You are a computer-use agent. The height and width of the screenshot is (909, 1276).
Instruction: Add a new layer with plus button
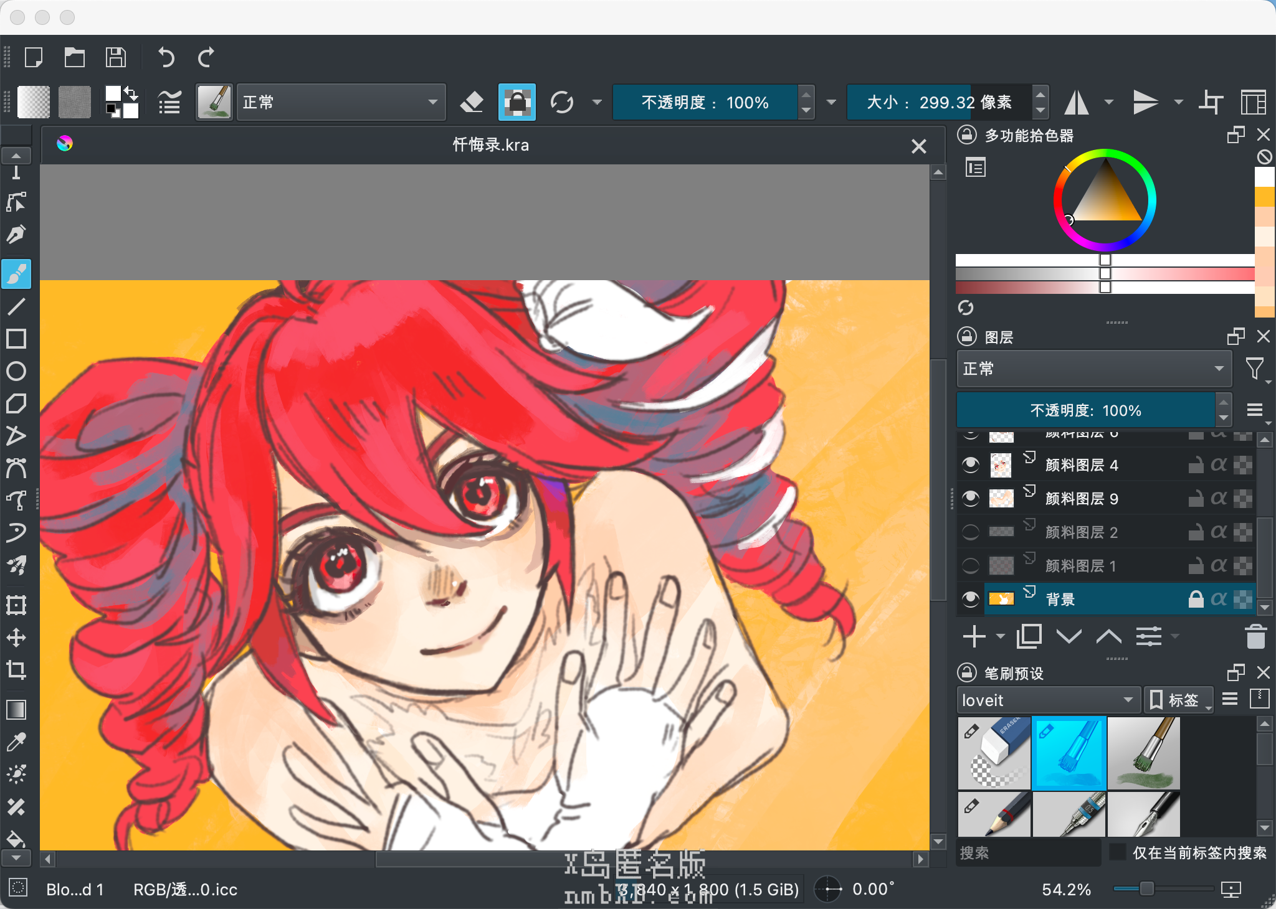pos(974,636)
